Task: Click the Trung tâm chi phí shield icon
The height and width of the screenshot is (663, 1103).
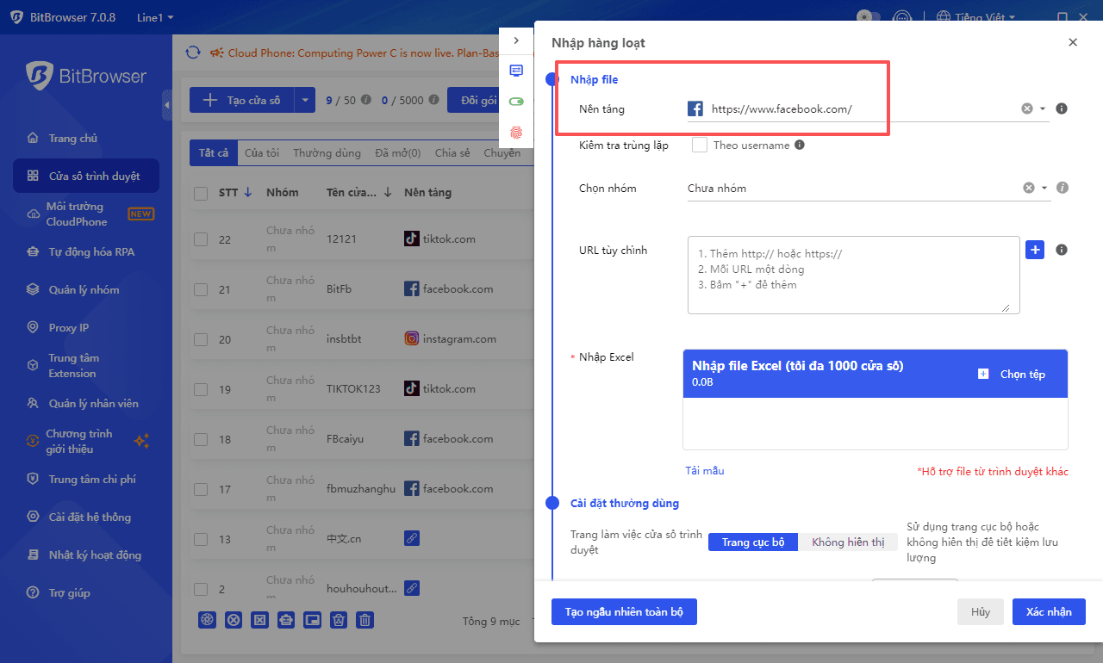Action: coord(33,480)
